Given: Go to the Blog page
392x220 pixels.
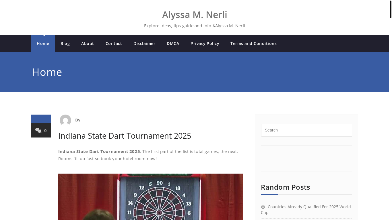Looking at the screenshot, I should tap(65, 44).
